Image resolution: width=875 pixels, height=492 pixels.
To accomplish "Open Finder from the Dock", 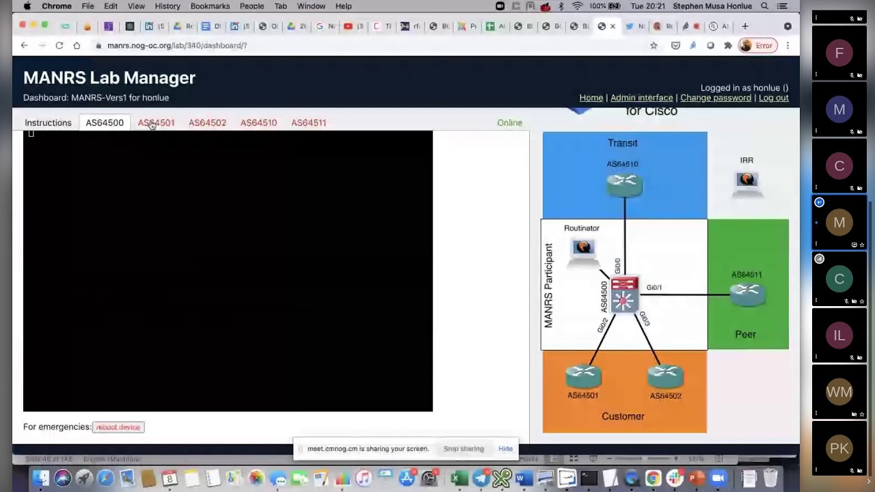I will 41,478.
